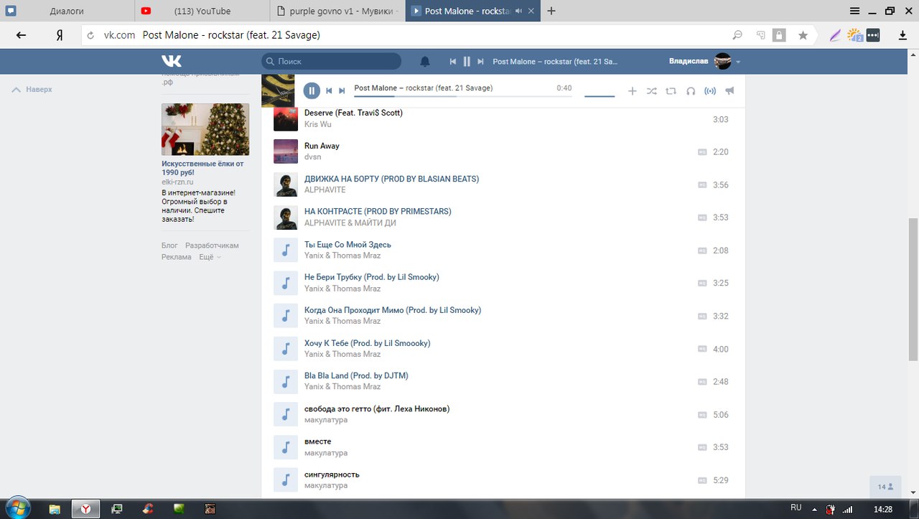Mute the Post Malone tab's sound icon
This screenshot has width=919, height=519.
[x=519, y=11]
